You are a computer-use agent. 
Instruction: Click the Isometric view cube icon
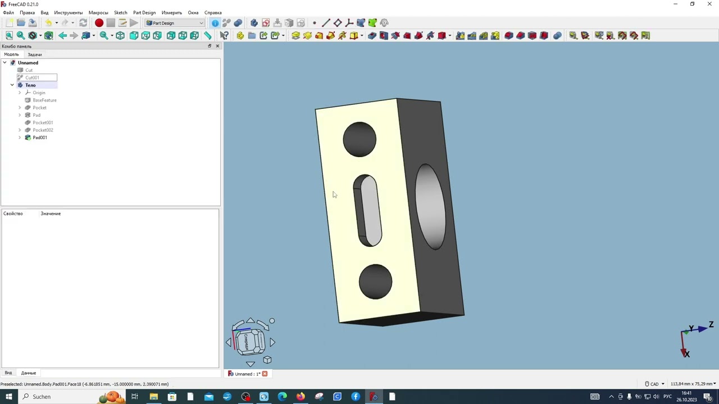(120, 36)
